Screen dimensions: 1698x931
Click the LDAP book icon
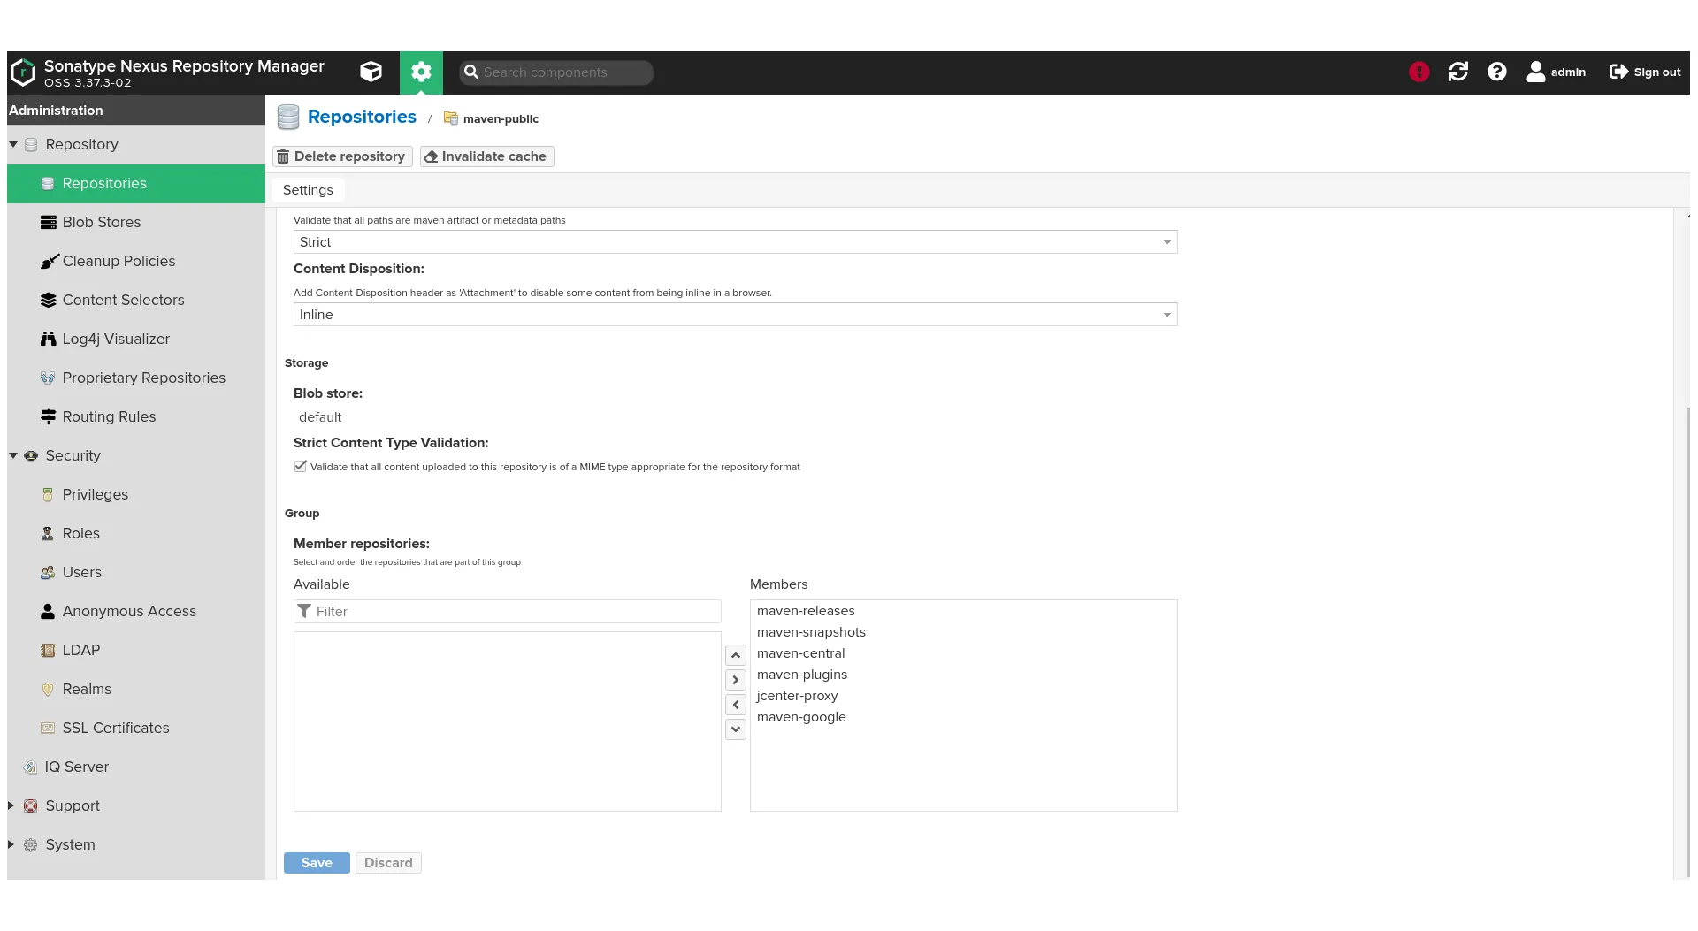[49, 651]
